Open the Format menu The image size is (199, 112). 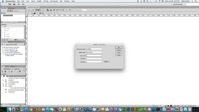click(x=46, y=1)
